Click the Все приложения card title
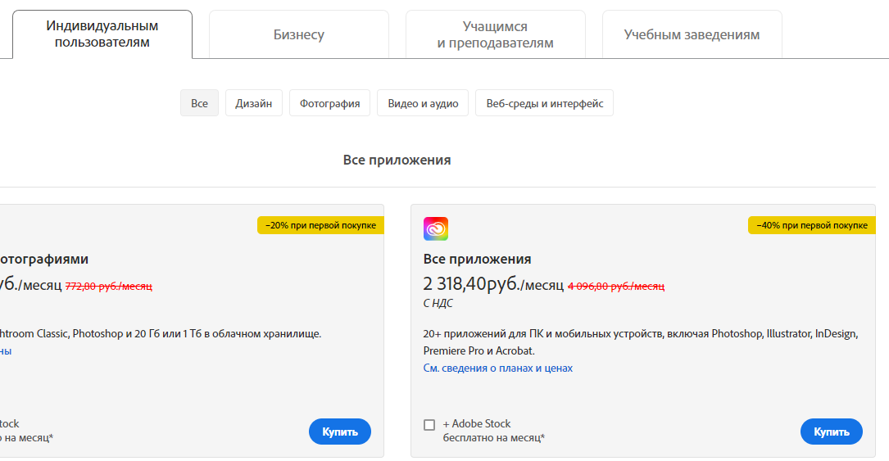The width and height of the screenshot is (889, 461). [477, 259]
